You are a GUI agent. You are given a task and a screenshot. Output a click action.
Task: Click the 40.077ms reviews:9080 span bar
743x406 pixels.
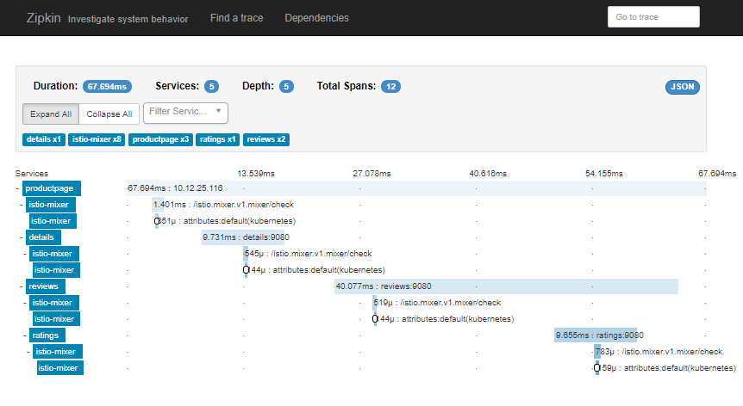tap(506, 286)
